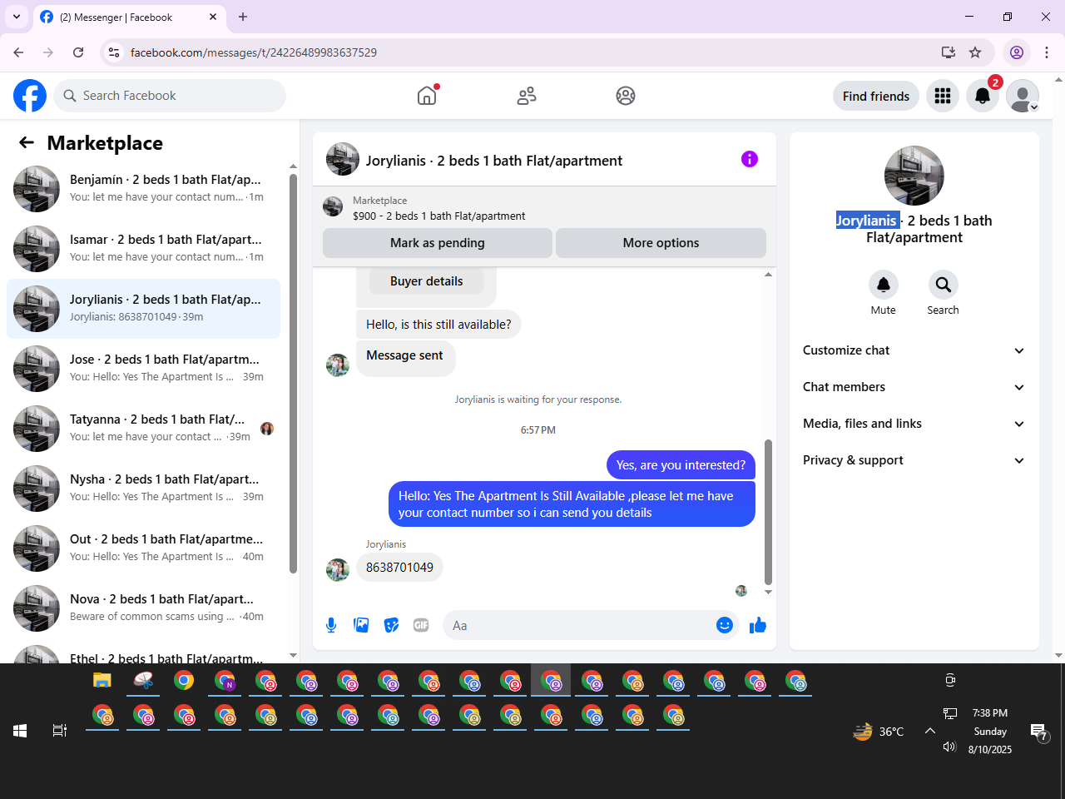
Task: Expand Privacy & support section
Action: click(914, 460)
